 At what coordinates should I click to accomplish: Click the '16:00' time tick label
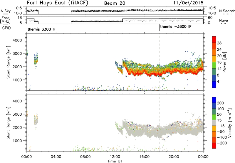pyautogui.click(x=144, y=157)
